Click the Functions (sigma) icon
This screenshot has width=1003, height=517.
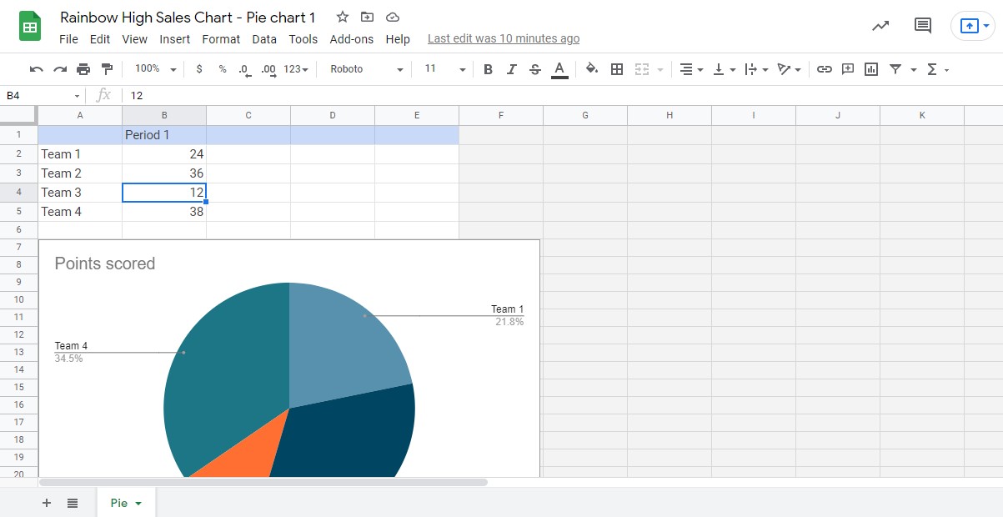(932, 68)
